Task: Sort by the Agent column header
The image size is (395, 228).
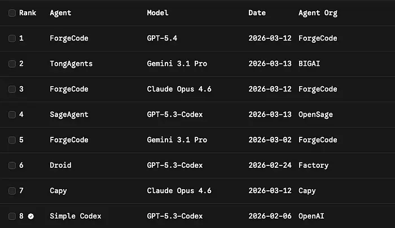Action: pyautogui.click(x=60, y=13)
